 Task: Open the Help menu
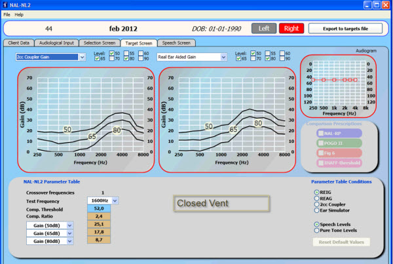click(x=19, y=15)
